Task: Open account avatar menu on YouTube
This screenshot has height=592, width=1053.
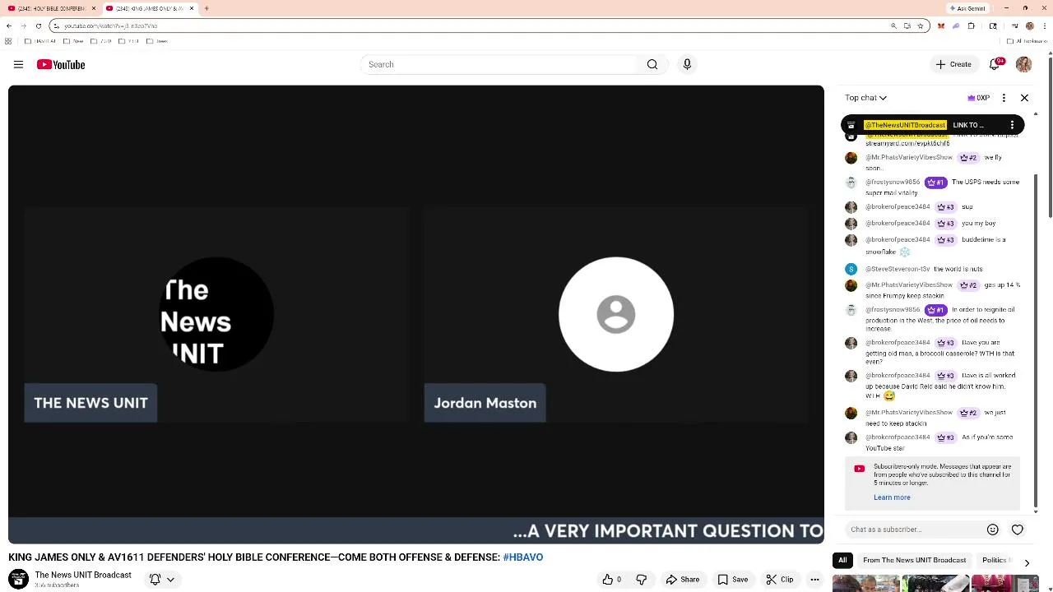Action: 1023,64
